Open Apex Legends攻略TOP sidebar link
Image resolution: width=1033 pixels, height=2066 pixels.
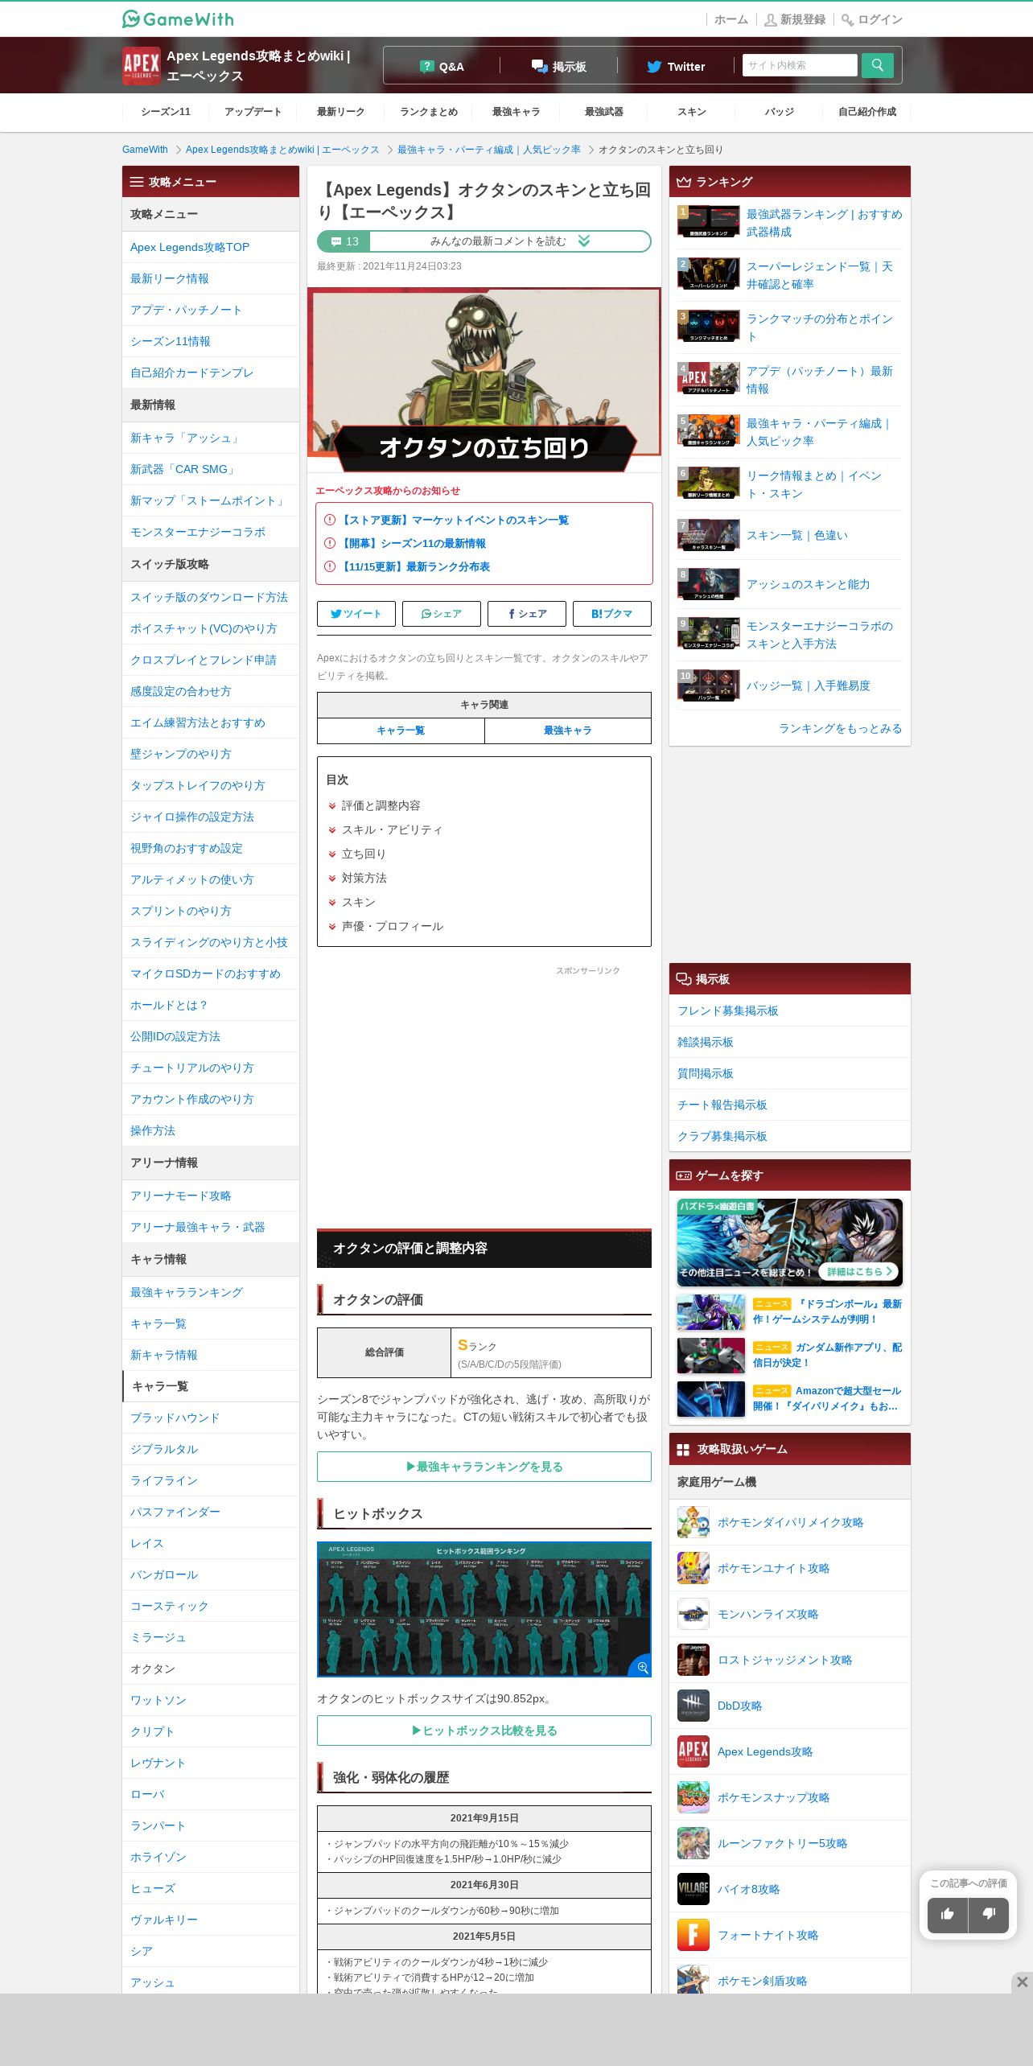click(x=190, y=247)
